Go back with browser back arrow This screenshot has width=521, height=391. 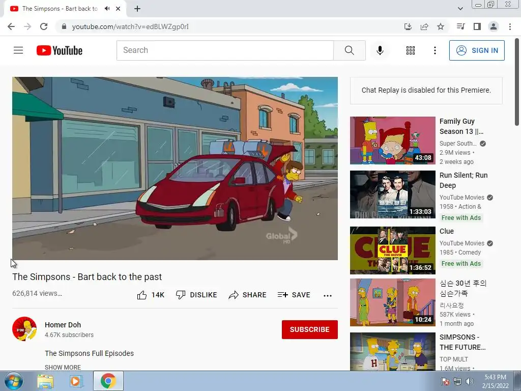(x=11, y=26)
